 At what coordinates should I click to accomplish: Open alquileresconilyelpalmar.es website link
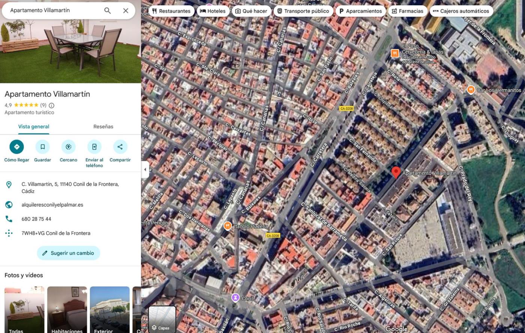(52, 205)
